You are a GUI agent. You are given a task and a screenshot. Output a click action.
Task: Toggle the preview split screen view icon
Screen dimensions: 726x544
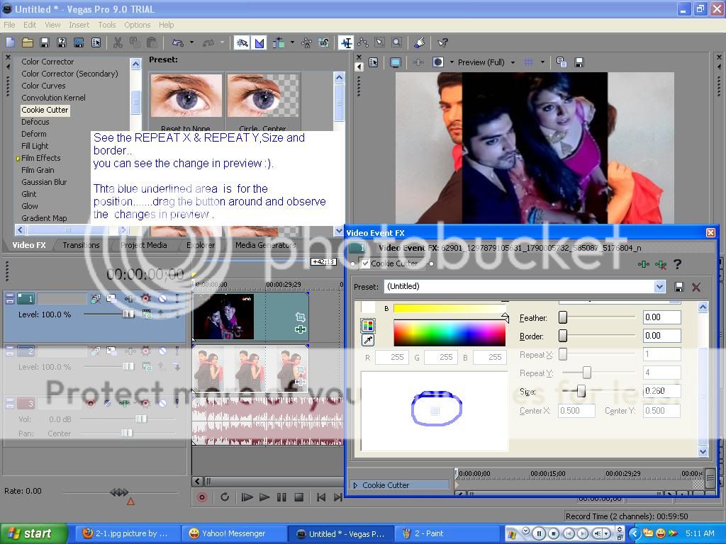438,62
